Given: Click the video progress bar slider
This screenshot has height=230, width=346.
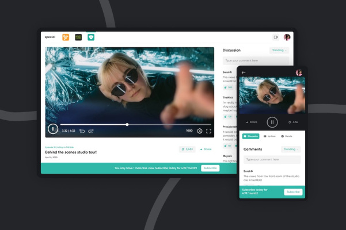Looking at the screenshot, I should click(x=127, y=124).
